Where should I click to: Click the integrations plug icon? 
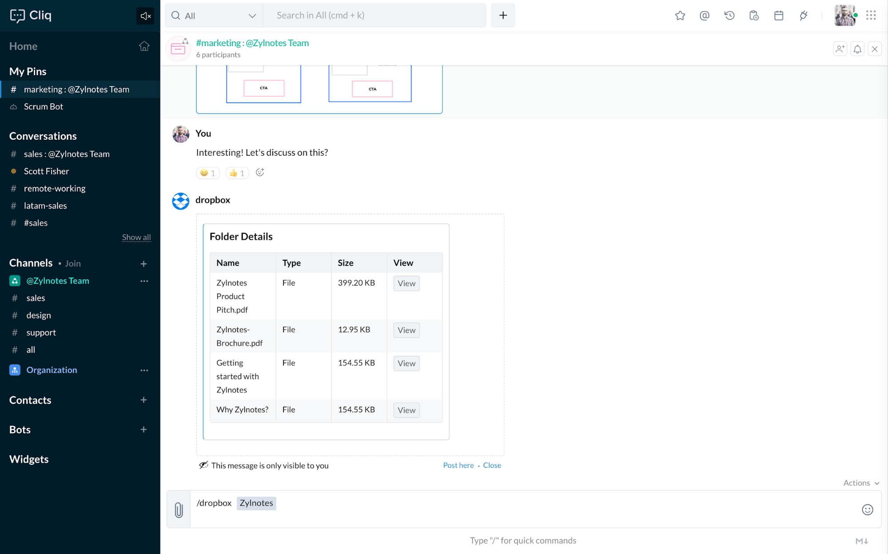tap(803, 16)
